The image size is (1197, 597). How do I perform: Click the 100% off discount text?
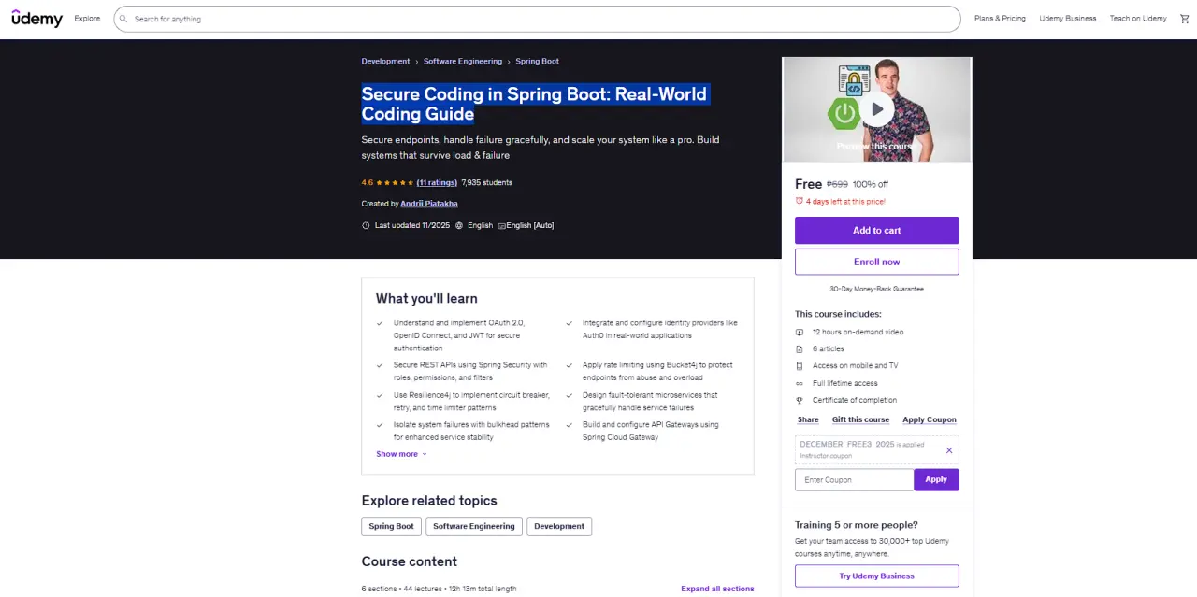point(871,185)
